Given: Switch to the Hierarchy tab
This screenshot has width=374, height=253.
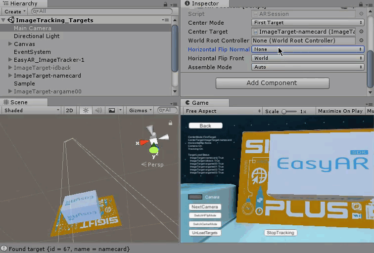Looking at the screenshot, I should pos(23,3).
